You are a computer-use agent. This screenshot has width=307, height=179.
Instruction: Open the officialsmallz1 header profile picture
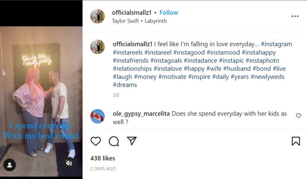tap(97, 16)
